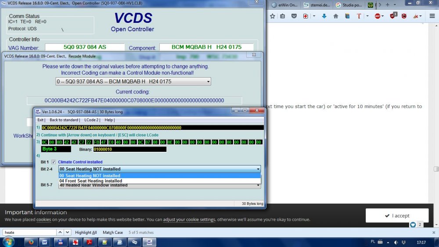
Task: Click the find bar search field
Action: [30, 233]
